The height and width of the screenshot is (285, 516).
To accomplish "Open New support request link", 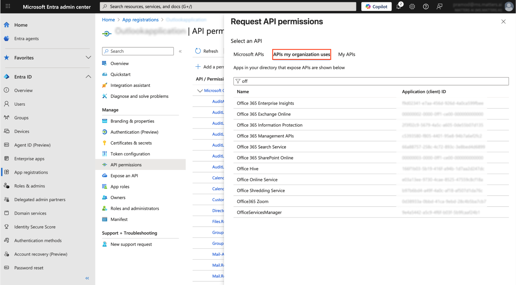I will pyautogui.click(x=131, y=245).
